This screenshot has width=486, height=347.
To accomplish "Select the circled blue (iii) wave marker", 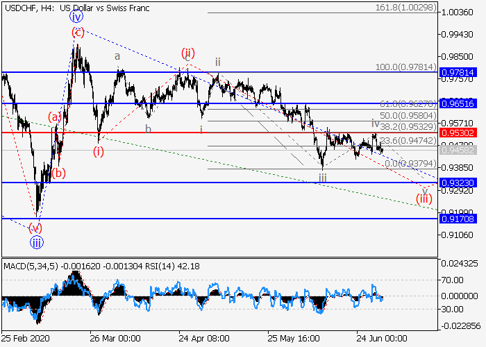I will tap(37, 242).
